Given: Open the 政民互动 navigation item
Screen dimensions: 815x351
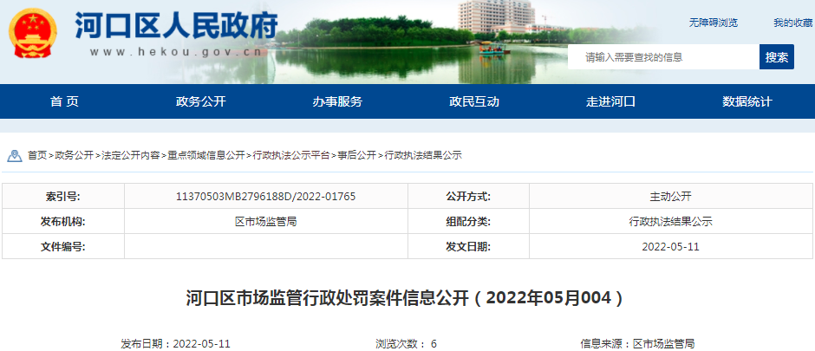Looking at the screenshot, I should tap(474, 101).
